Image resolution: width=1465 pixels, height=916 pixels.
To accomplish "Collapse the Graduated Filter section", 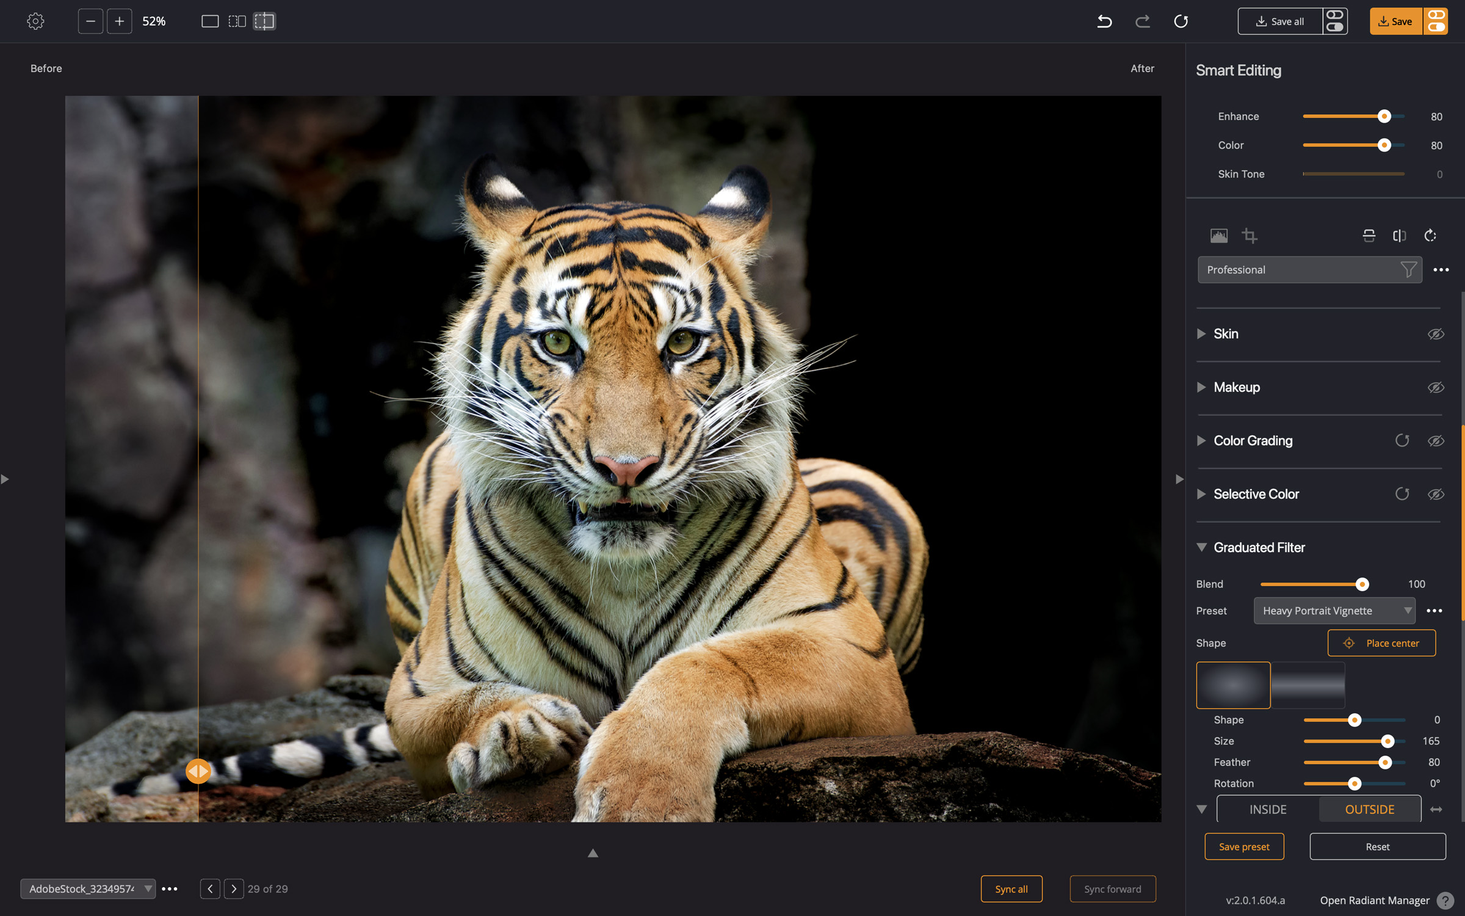I will tap(1201, 547).
